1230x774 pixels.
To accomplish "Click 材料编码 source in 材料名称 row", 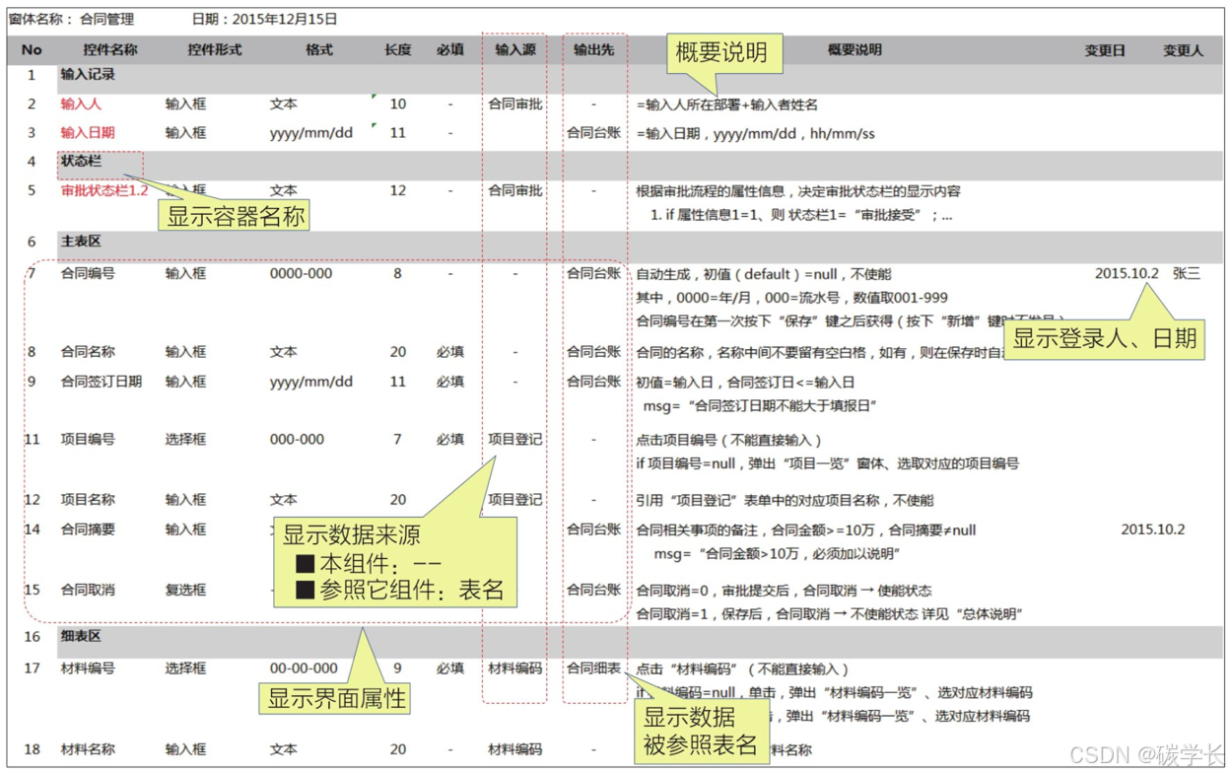I will pos(514,748).
